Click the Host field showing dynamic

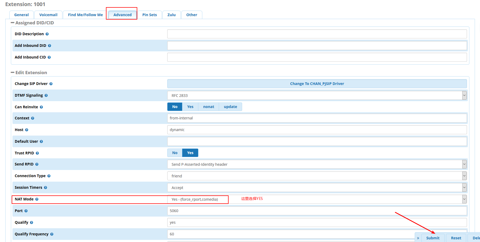317,130
